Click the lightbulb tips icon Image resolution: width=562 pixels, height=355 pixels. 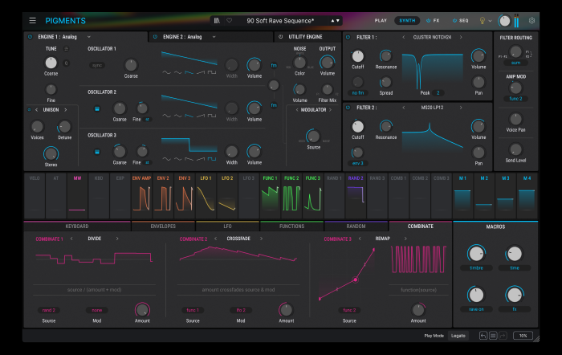point(483,21)
